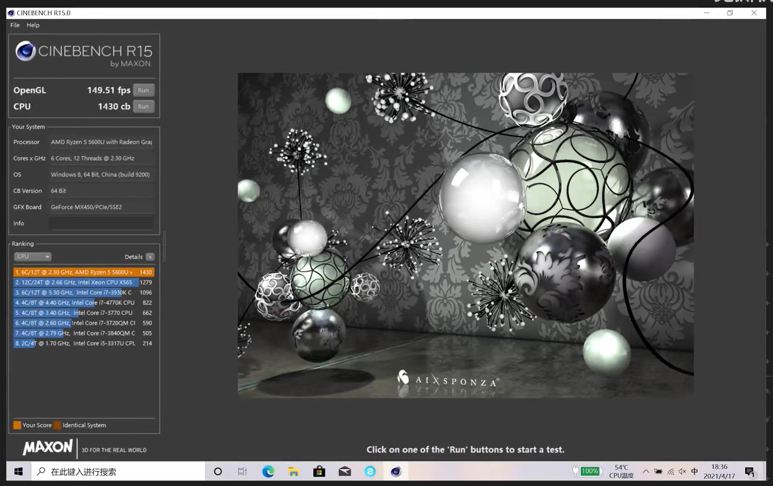773x486 pixels.
Task: Click the Cinebench icon in taskbar
Action: (x=396, y=471)
